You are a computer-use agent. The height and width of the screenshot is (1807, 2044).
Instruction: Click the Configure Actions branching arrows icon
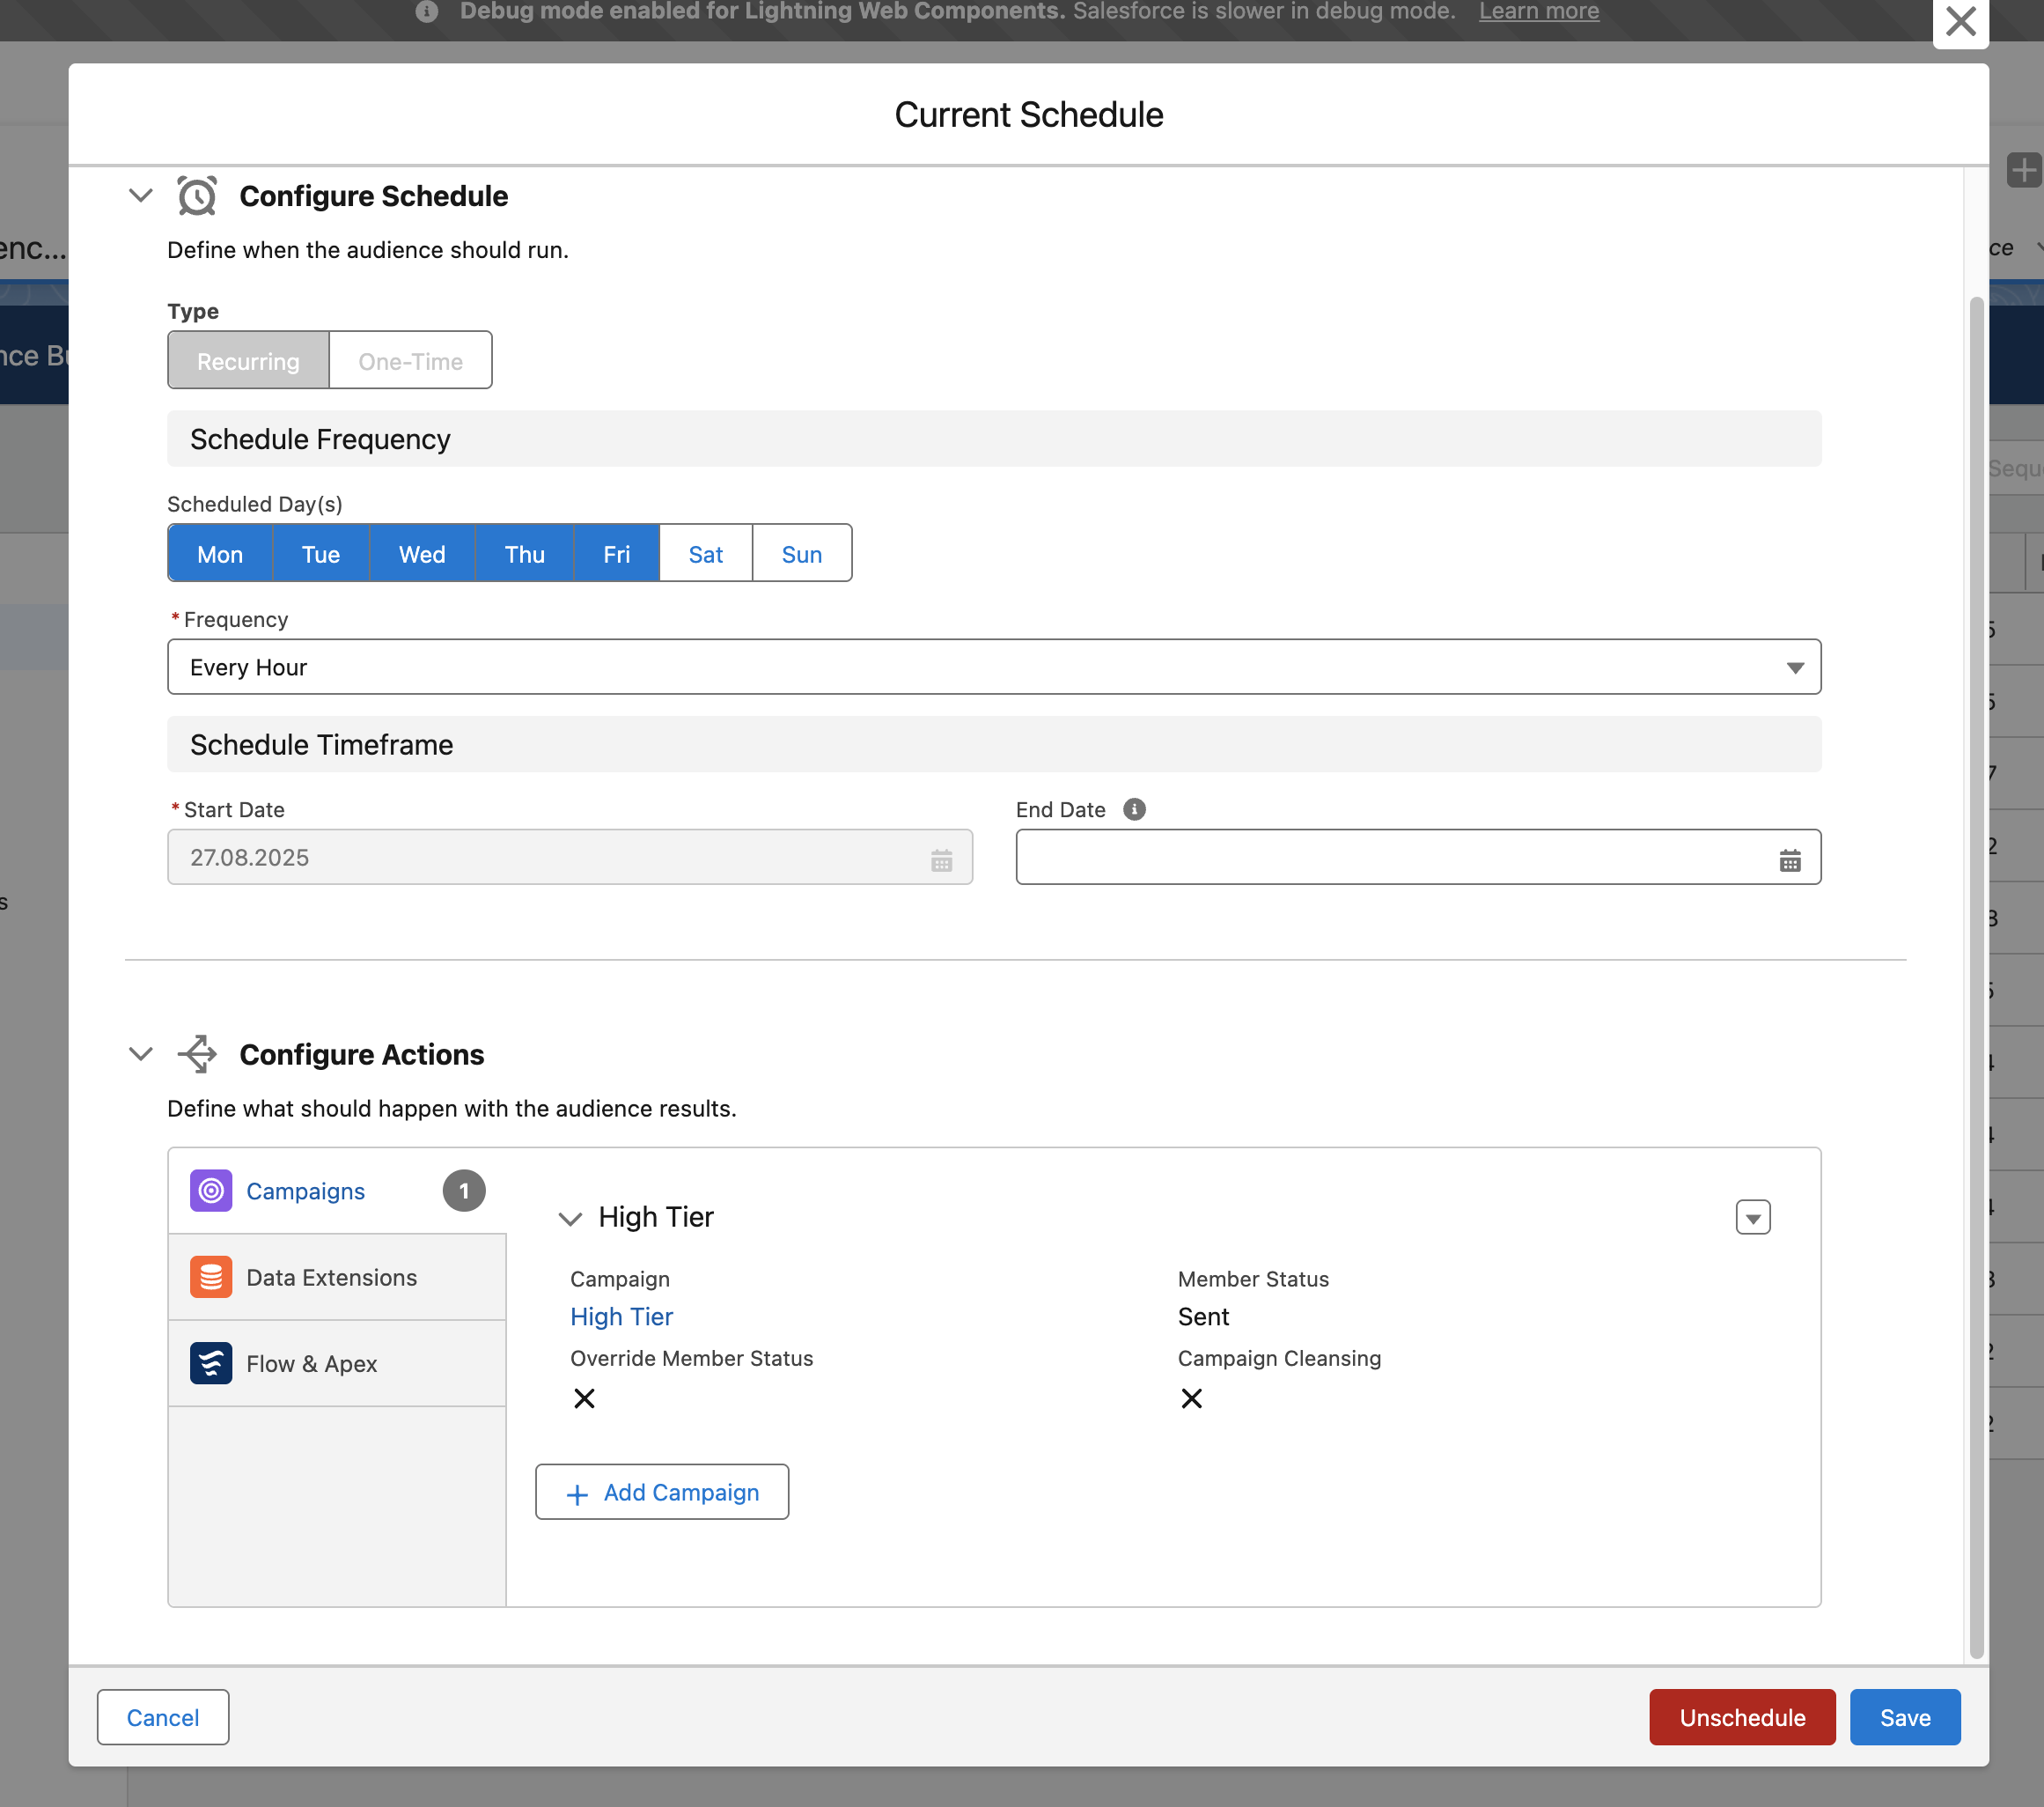[x=197, y=1053]
